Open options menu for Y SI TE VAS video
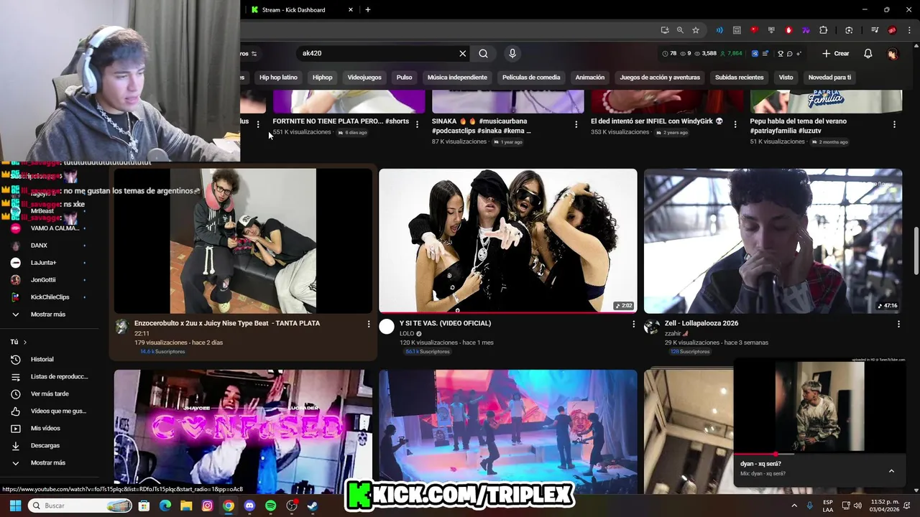Viewport: 920px width, 517px height. coord(633,324)
